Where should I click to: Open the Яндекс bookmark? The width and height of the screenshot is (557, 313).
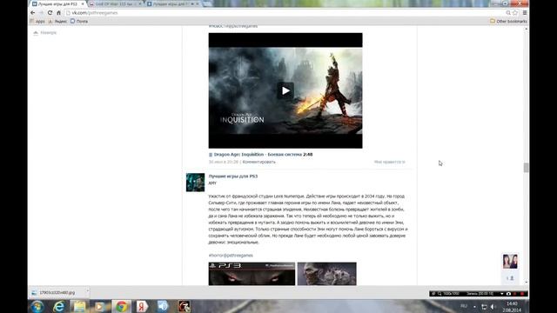(x=58, y=21)
